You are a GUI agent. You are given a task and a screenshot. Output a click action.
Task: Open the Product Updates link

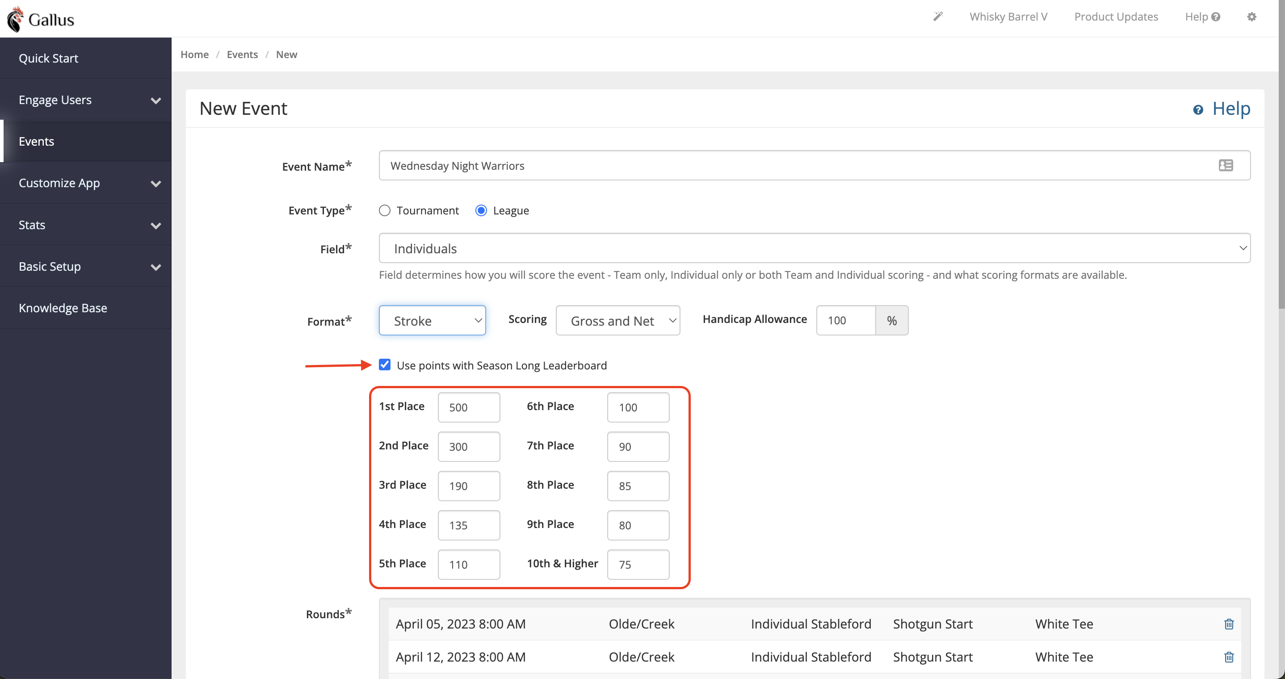(x=1115, y=17)
